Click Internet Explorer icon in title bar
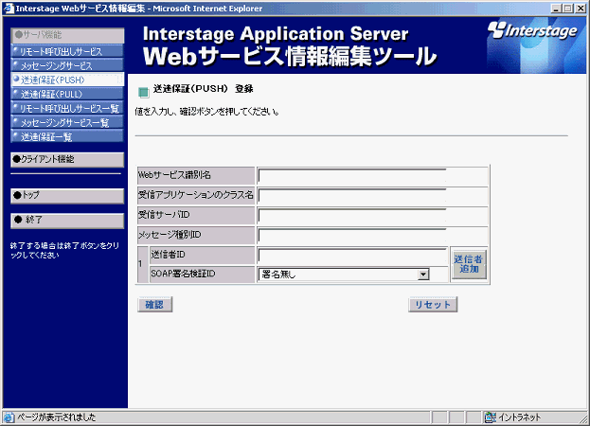This screenshot has width=590, height=426. point(9,9)
